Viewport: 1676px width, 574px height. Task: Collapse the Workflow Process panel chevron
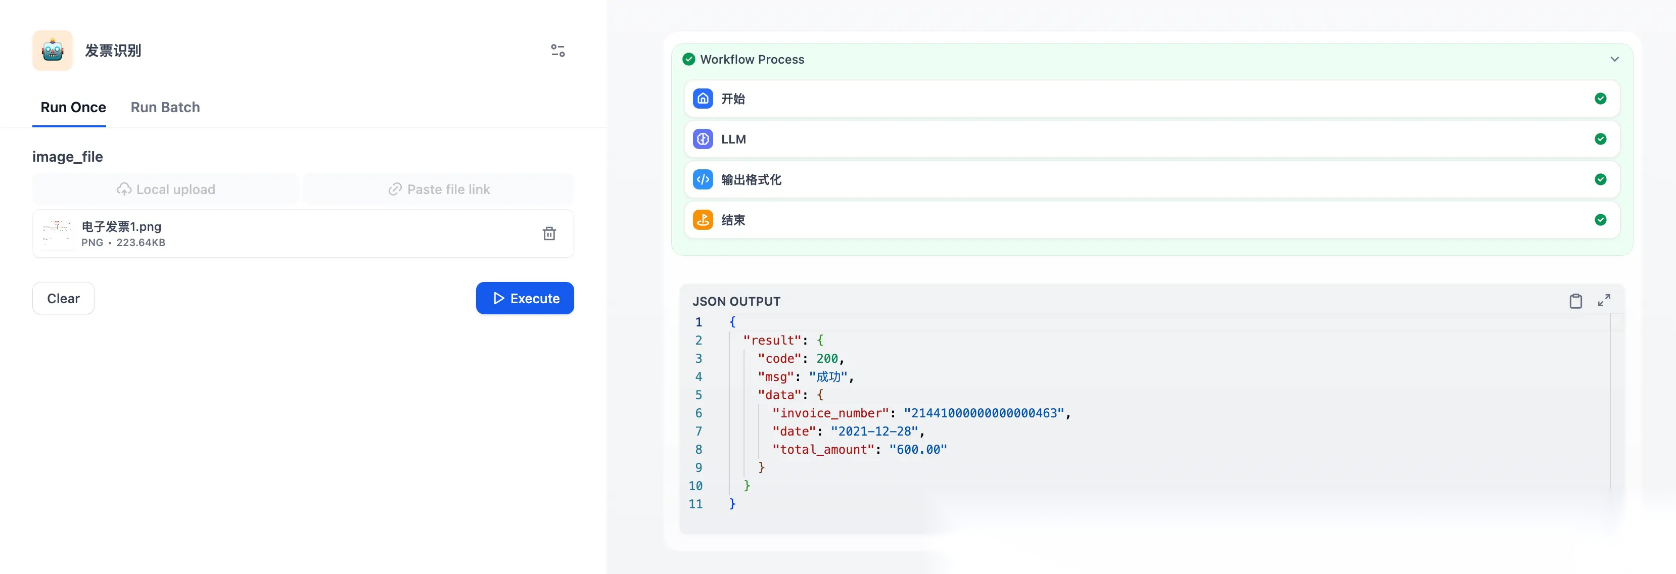click(x=1614, y=59)
